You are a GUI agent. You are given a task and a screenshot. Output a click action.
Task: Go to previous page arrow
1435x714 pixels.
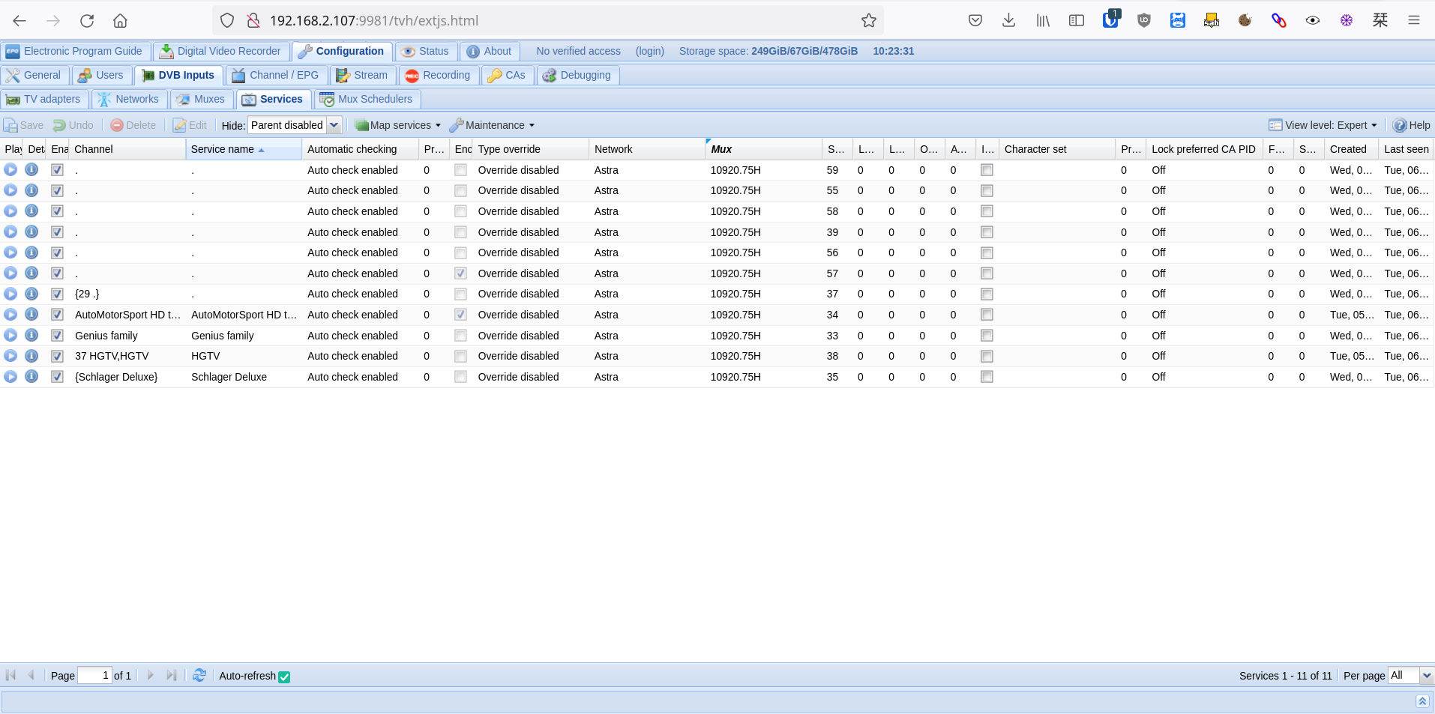[31, 675]
